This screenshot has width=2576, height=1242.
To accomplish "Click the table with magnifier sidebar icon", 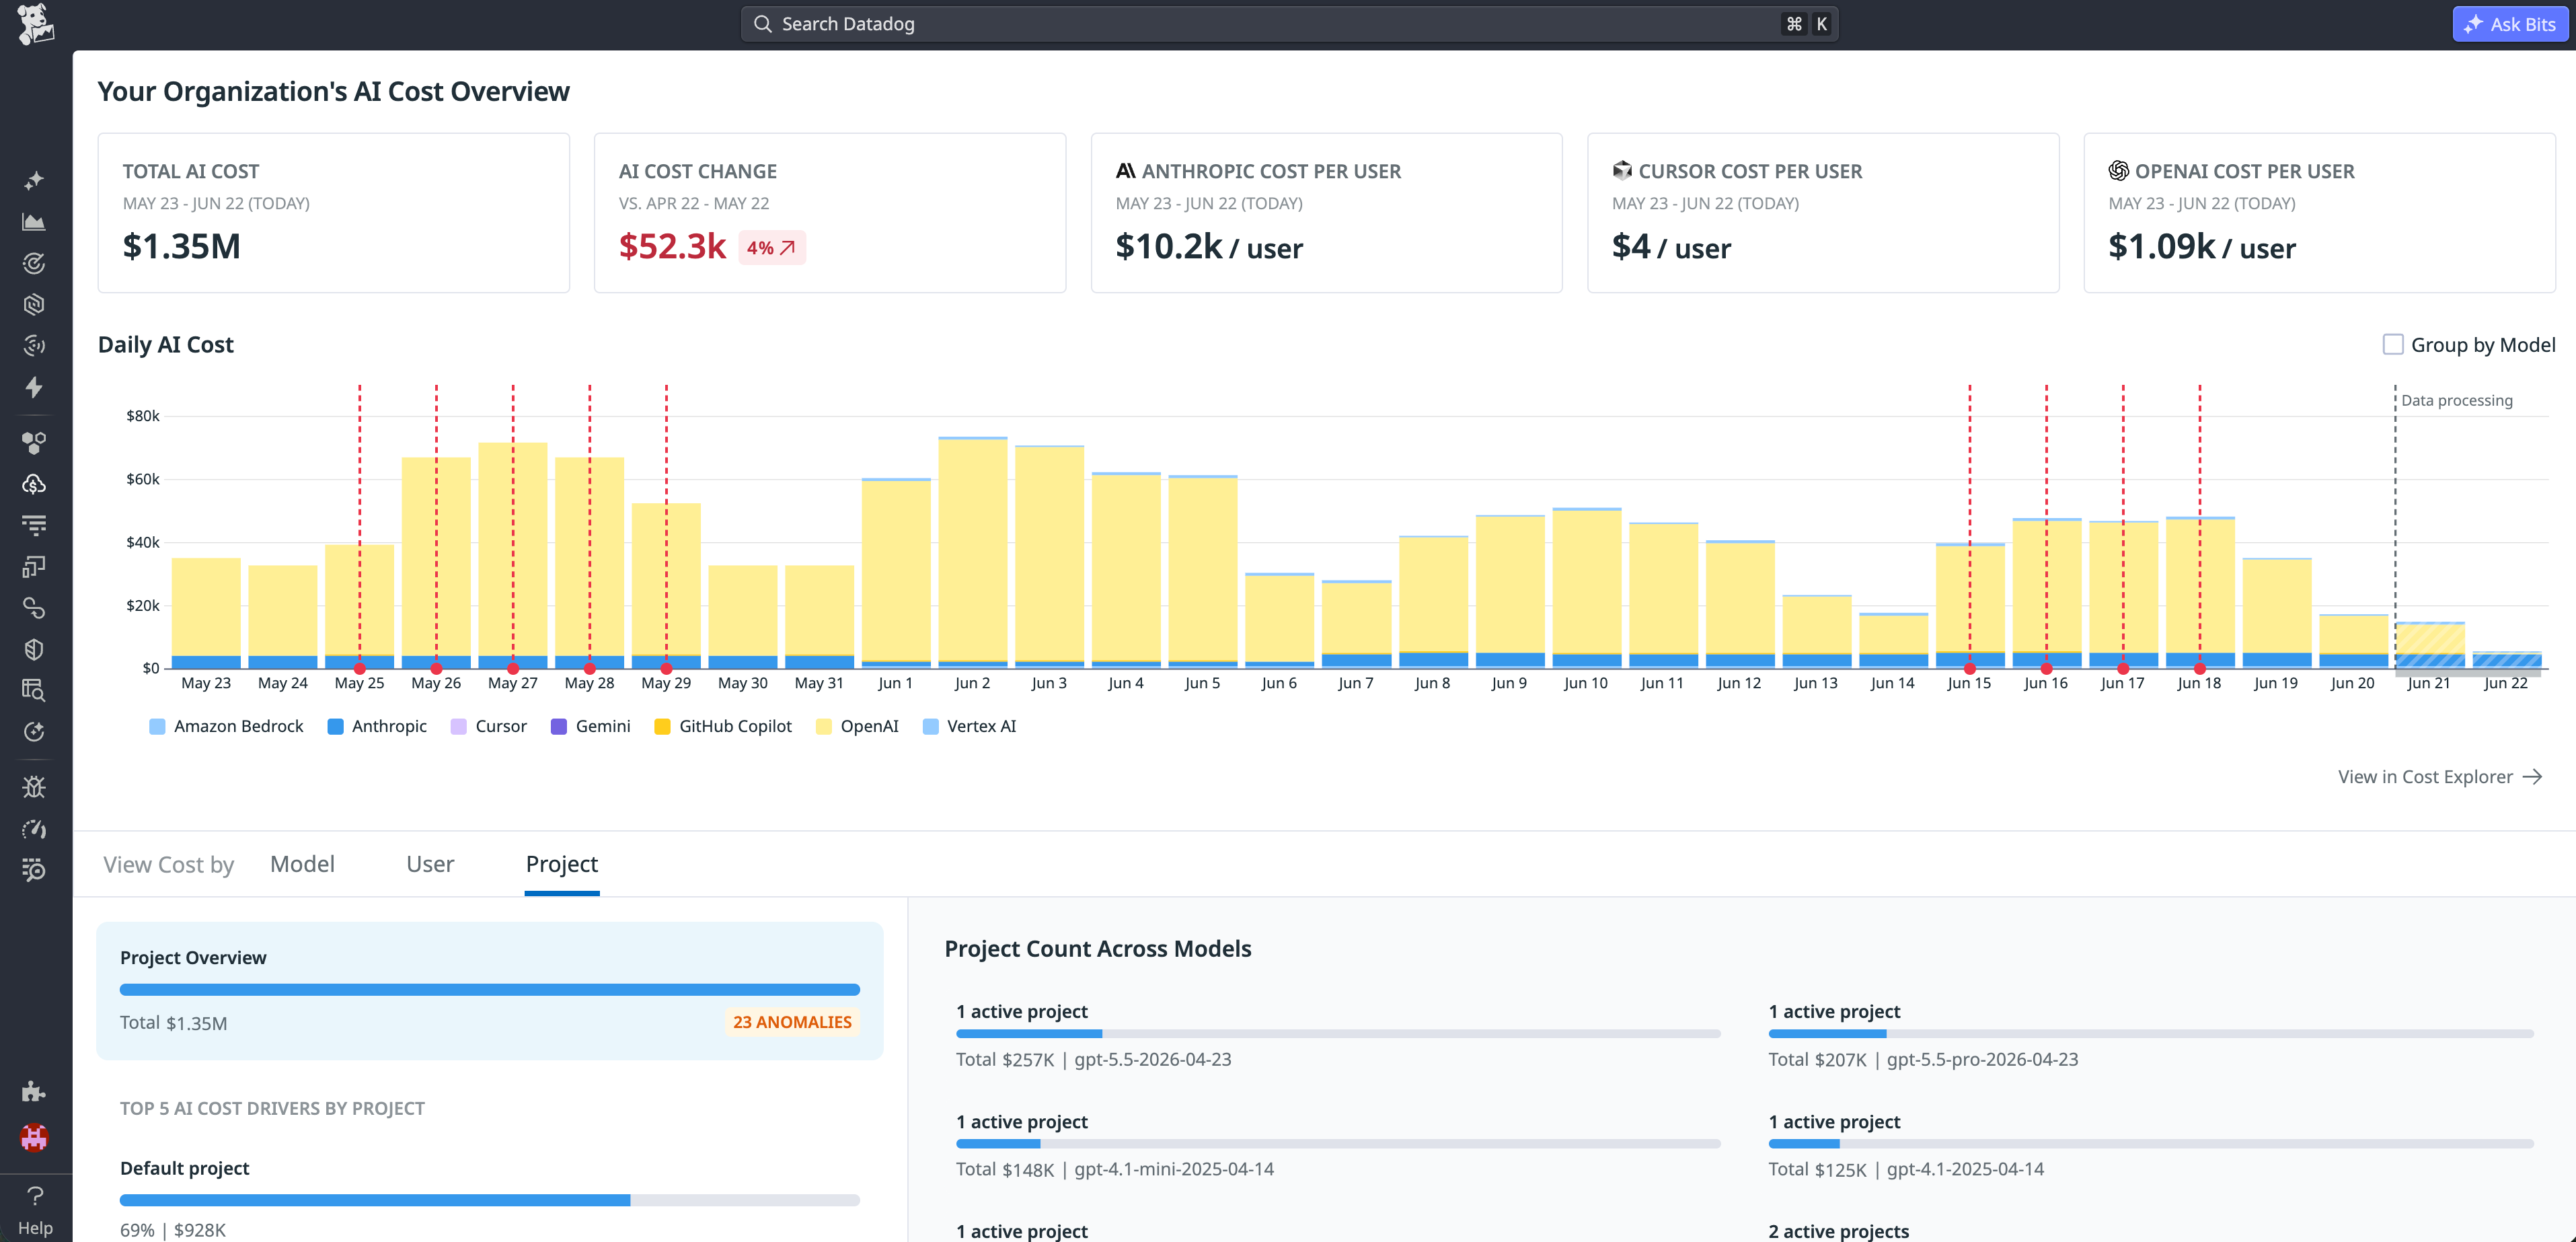I will click(x=34, y=690).
